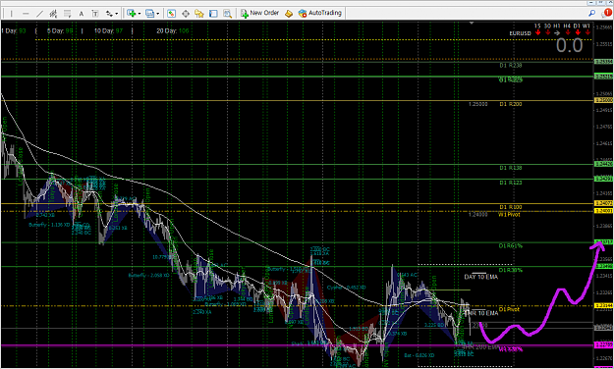Toggle the Data Window icon
614x369 pixels.
pyautogui.click(x=186, y=14)
